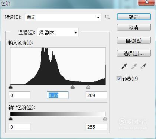Click the output black level slider
The width and height of the screenshot is (156, 139).
pos(11,119)
